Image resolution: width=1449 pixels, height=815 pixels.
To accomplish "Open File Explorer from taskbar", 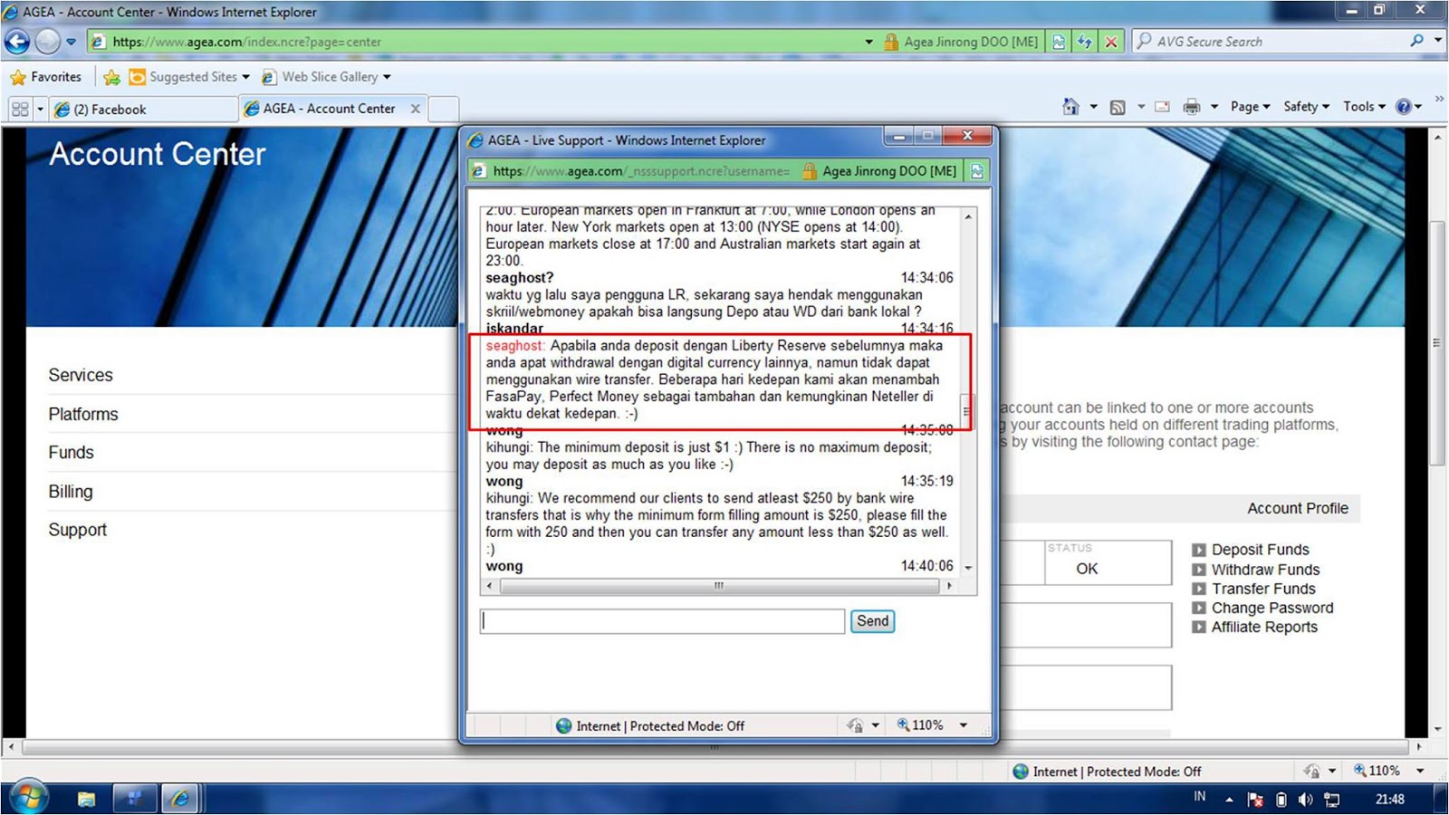I will tap(86, 799).
